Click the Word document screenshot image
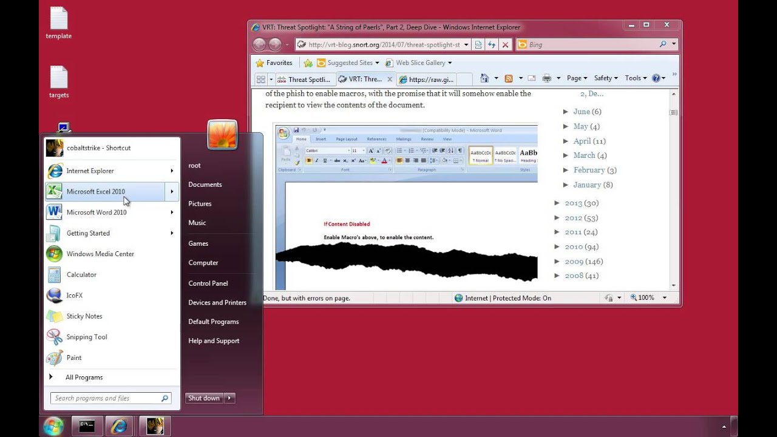The width and height of the screenshot is (777, 437). point(405,207)
